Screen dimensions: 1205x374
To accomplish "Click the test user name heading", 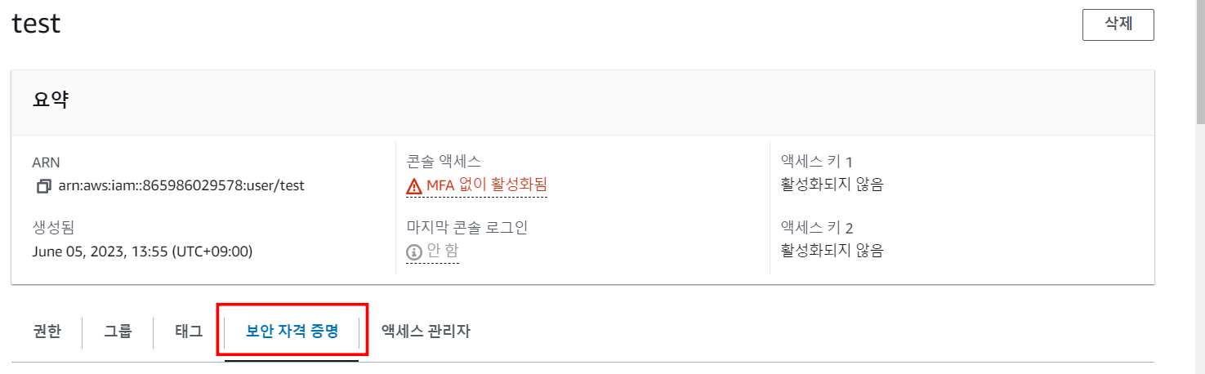I will [37, 23].
